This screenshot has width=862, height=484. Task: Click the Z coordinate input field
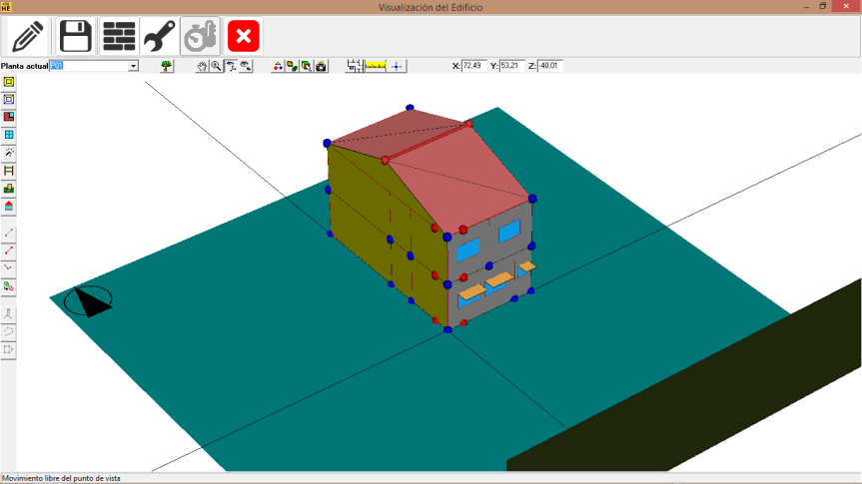click(x=550, y=66)
